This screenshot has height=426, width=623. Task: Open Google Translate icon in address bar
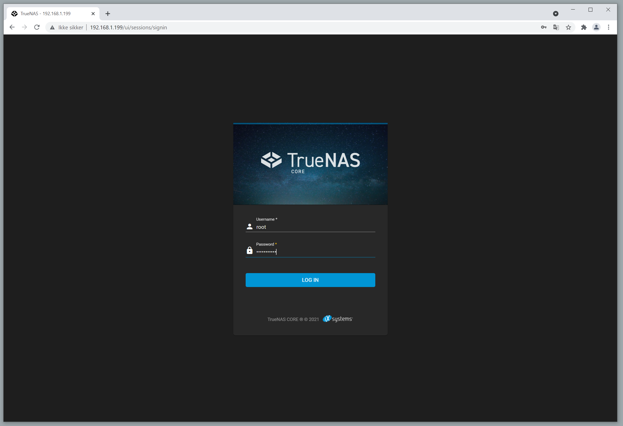tap(556, 27)
